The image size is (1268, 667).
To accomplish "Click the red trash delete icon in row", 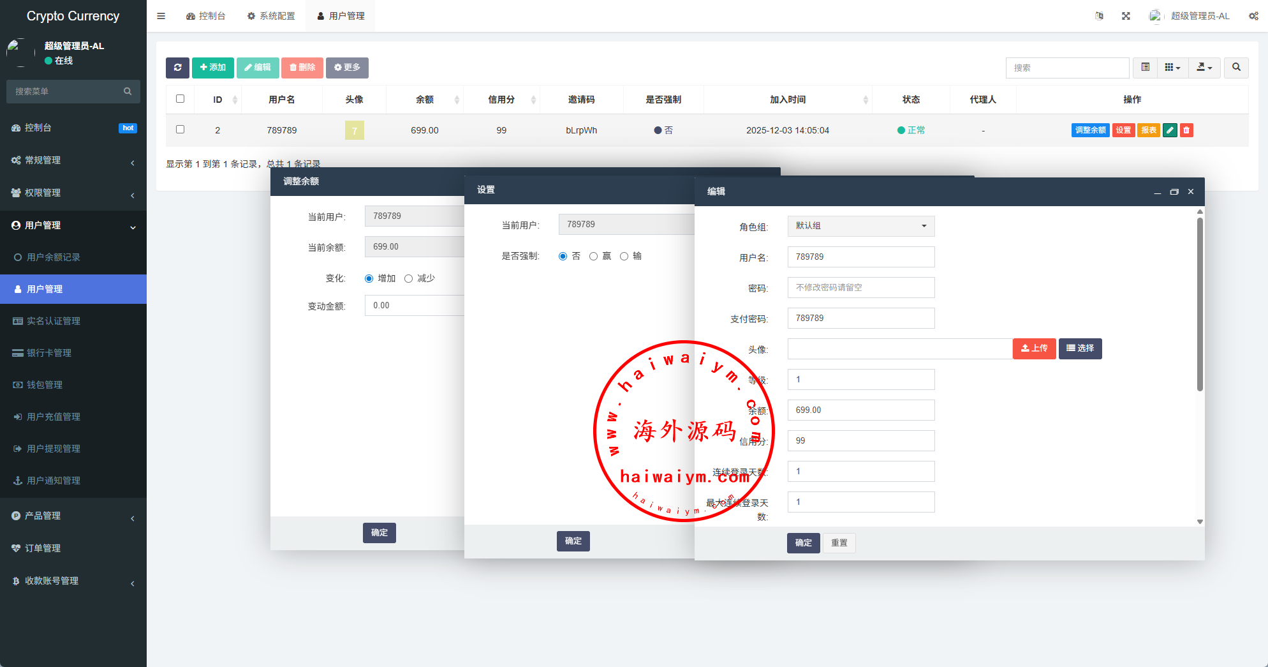I will 1186,130.
